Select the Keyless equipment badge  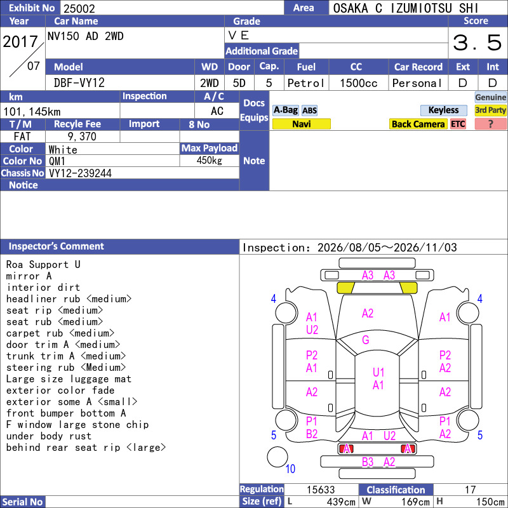443,110
